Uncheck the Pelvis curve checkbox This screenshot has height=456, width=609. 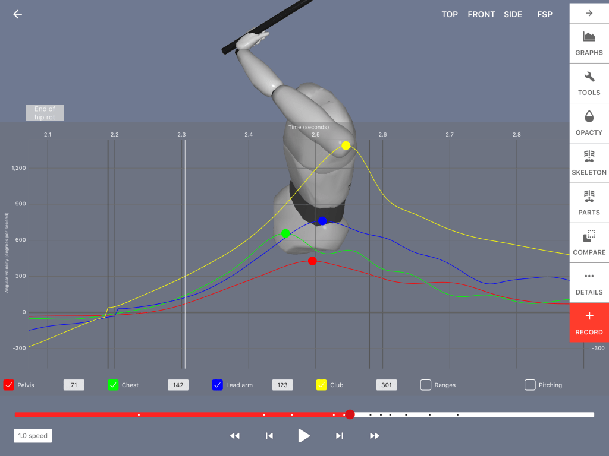tap(9, 385)
